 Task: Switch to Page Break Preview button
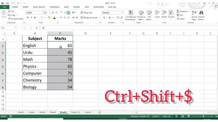pyautogui.click(x=189, y=117)
